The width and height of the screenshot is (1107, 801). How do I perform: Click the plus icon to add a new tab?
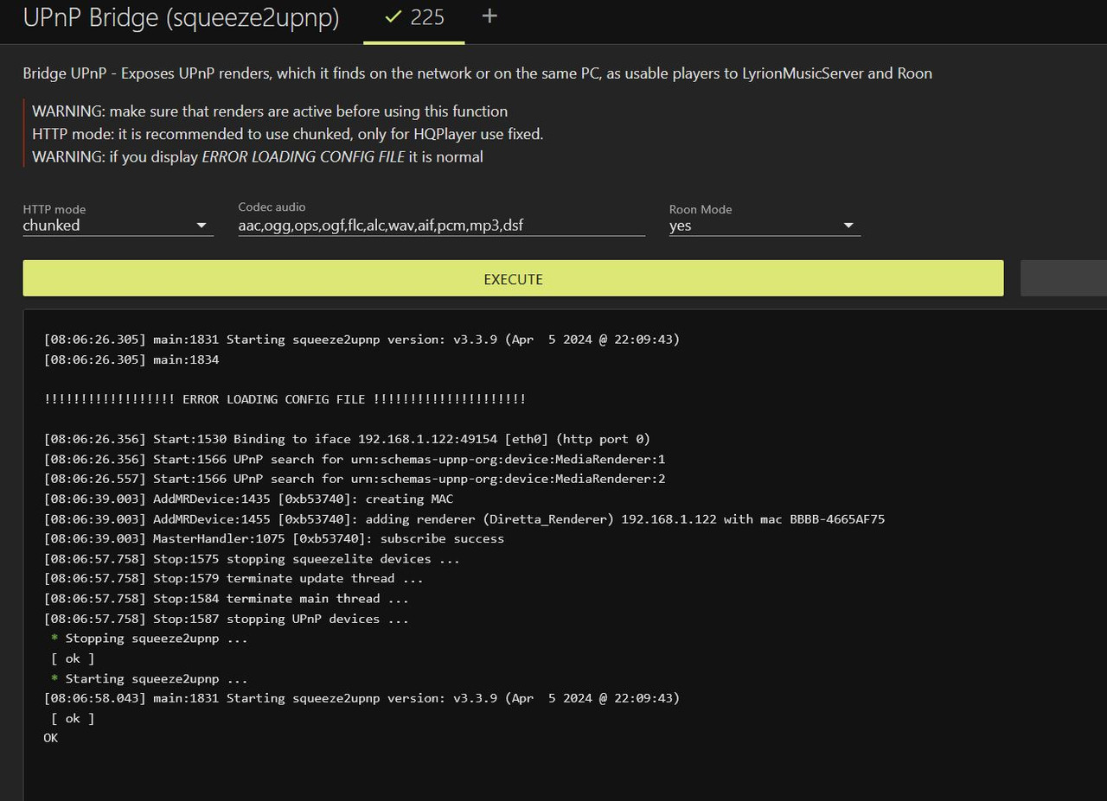(490, 16)
